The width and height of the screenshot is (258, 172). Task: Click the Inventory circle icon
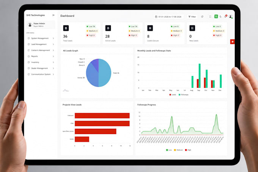point(28,62)
